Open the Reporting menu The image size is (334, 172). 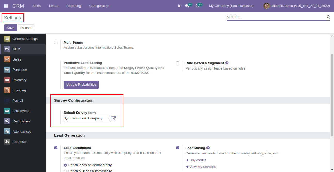pyautogui.click(x=74, y=6)
